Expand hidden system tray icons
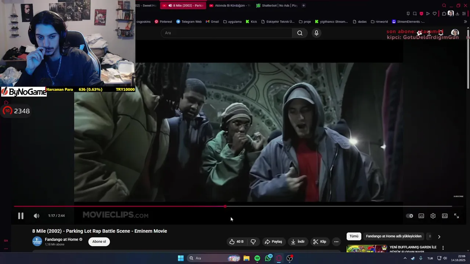Image resolution: width=470 pixels, height=264 pixels. (x=405, y=258)
